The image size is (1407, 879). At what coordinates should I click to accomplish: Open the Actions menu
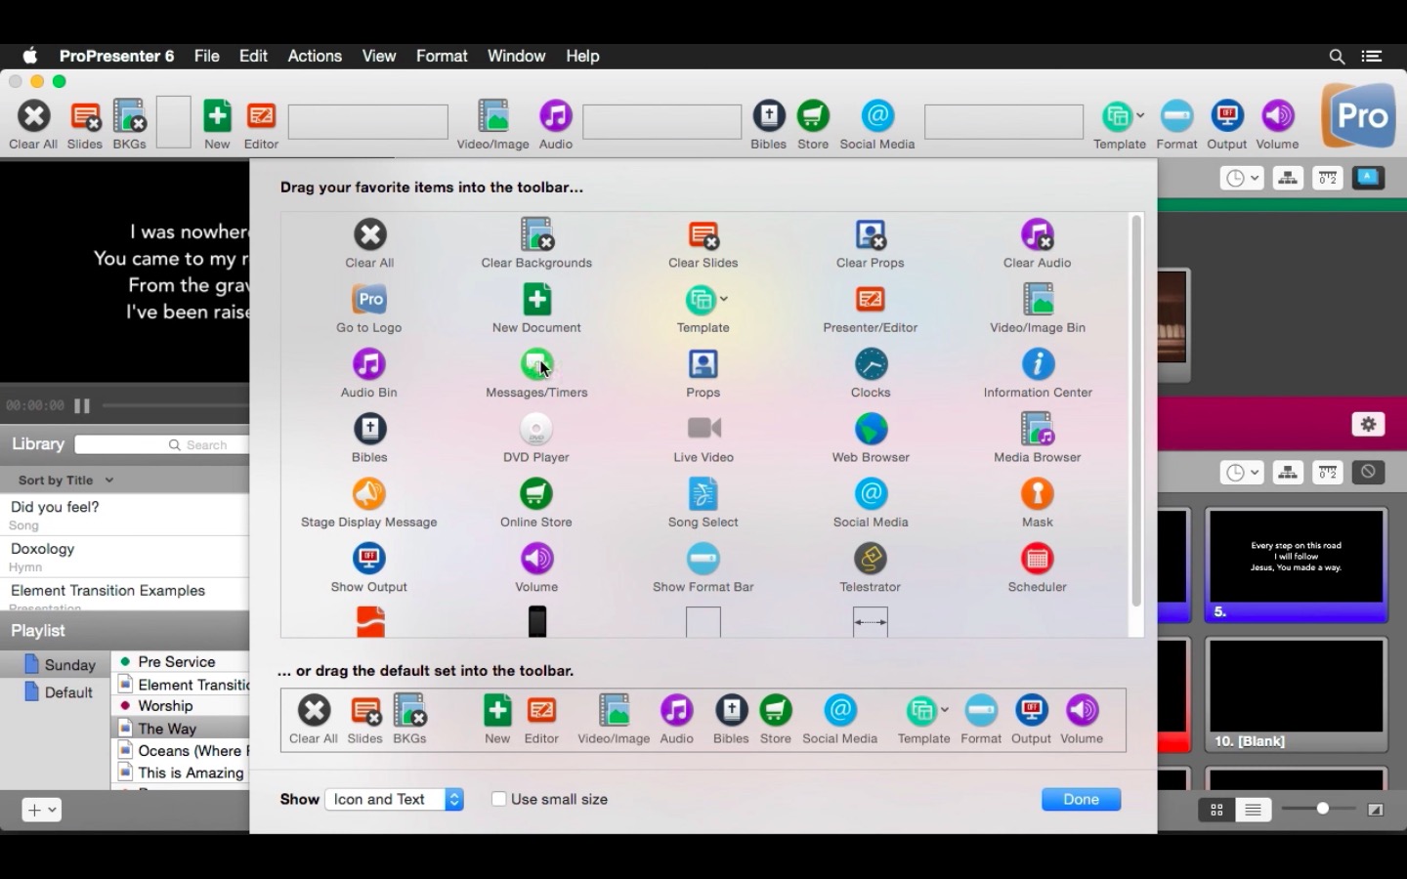(x=315, y=56)
